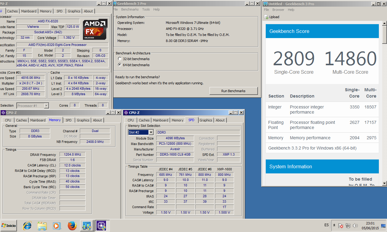Click the Multi-Core Score 14860
387x232 pixels.
[x=350, y=59]
